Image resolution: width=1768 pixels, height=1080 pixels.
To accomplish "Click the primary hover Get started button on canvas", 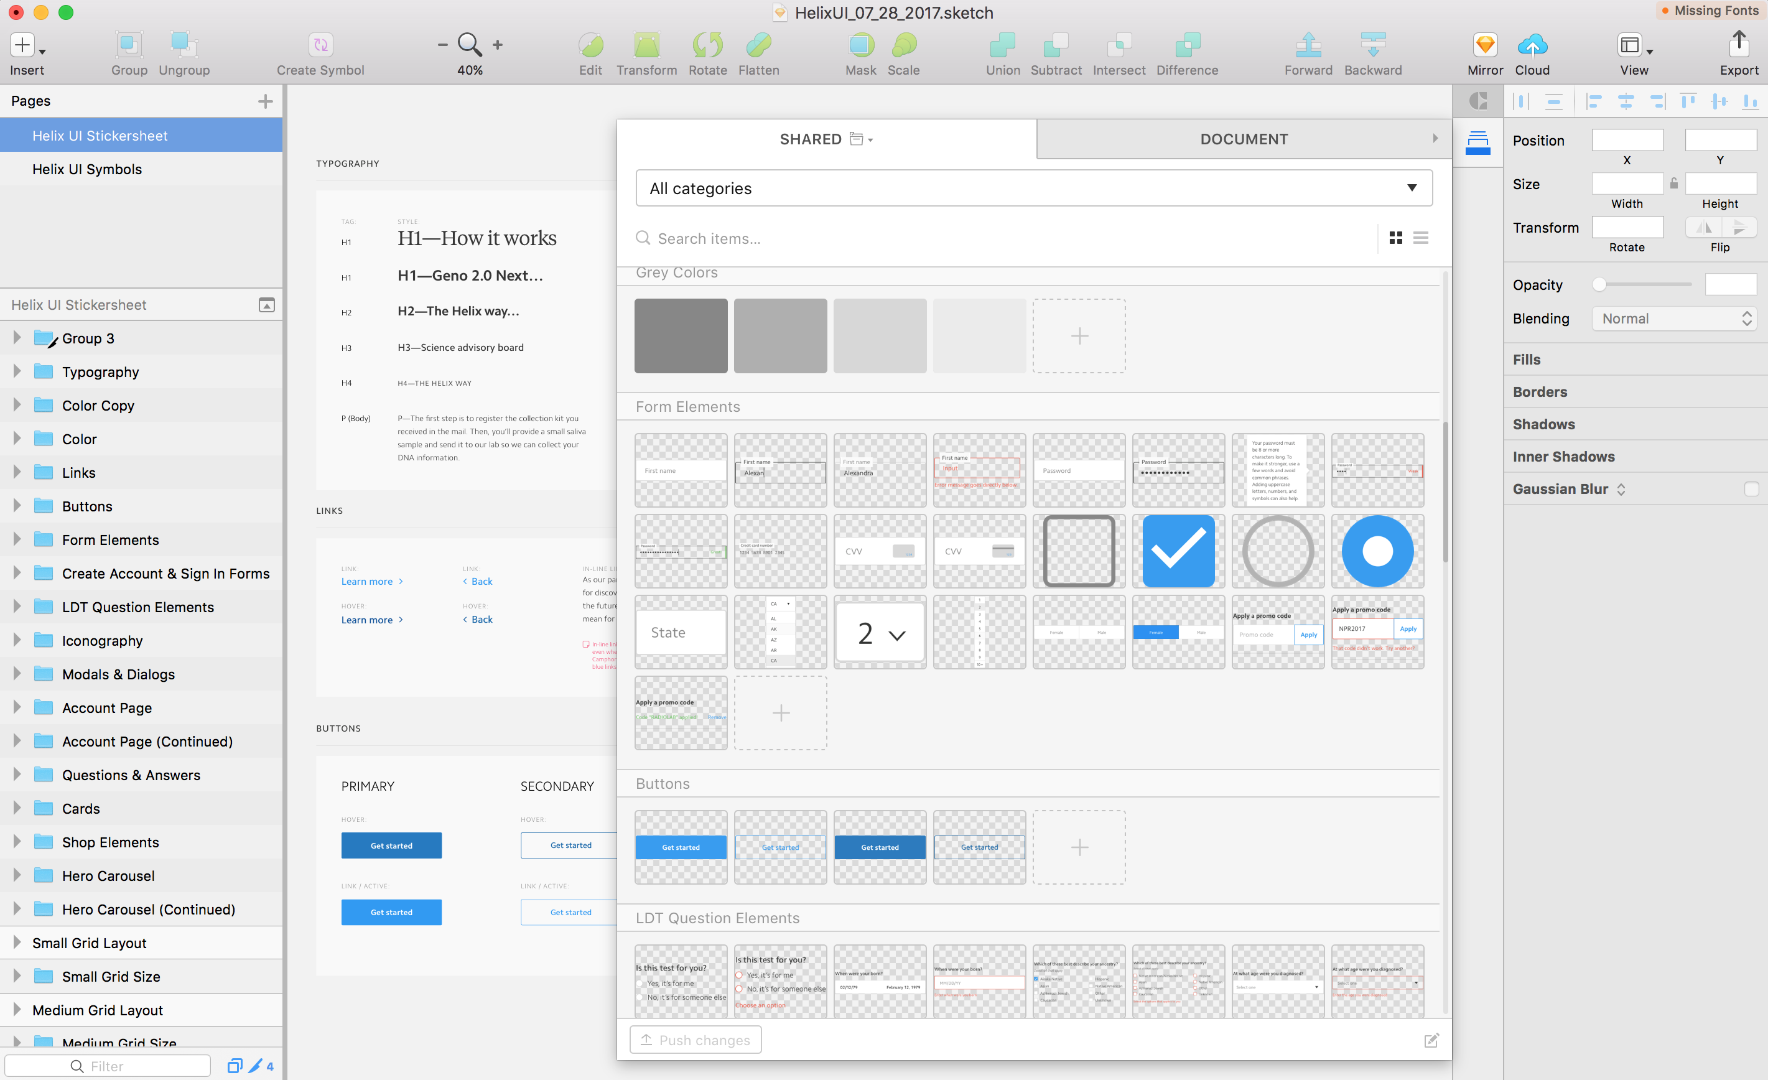I will tap(391, 845).
